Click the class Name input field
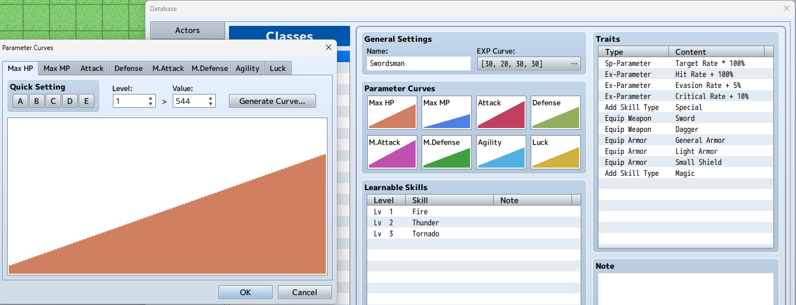This screenshot has width=796, height=305. 418,64
